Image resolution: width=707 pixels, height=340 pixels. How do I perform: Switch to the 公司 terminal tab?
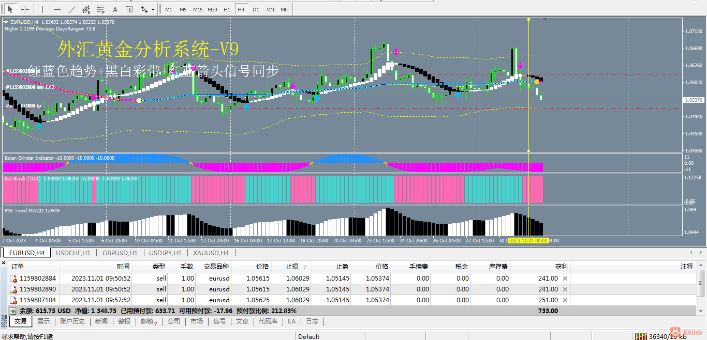click(174, 321)
